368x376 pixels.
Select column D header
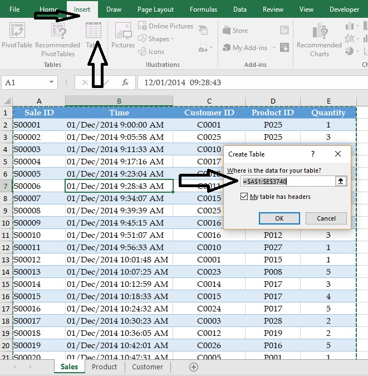[x=273, y=101]
